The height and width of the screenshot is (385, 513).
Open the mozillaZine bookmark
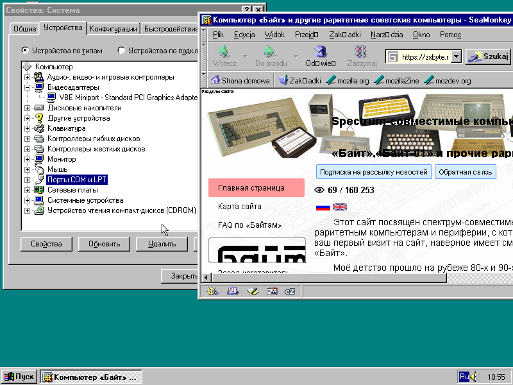[x=396, y=81]
